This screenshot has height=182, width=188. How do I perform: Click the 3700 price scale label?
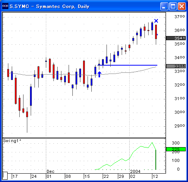click(180, 17)
